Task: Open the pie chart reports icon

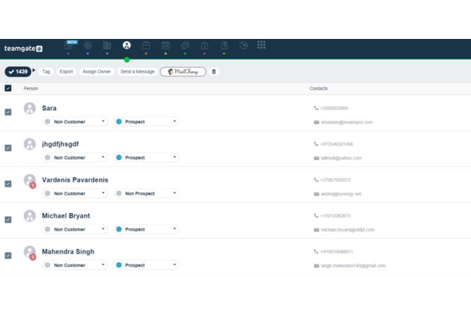Action: point(244,46)
